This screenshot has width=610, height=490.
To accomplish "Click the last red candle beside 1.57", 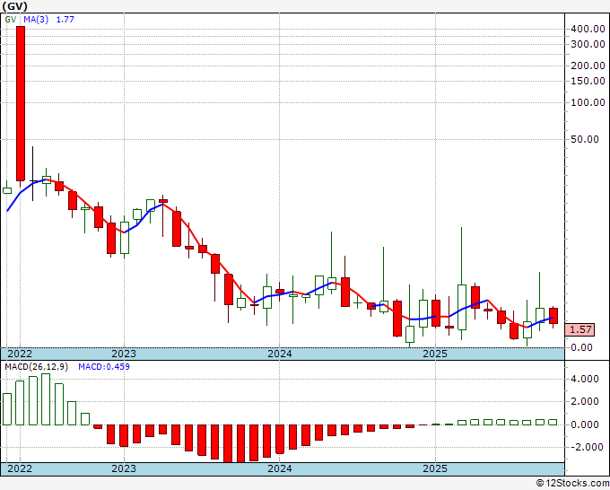I will click(553, 315).
